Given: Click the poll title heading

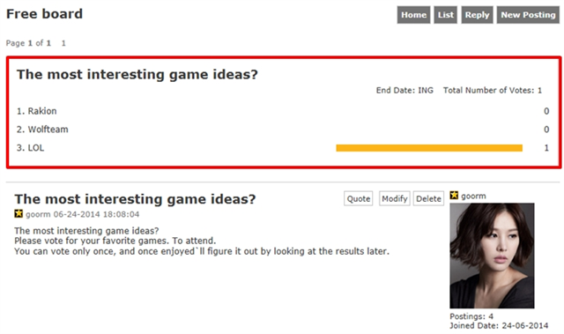Looking at the screenshot, I should (137, 74).
